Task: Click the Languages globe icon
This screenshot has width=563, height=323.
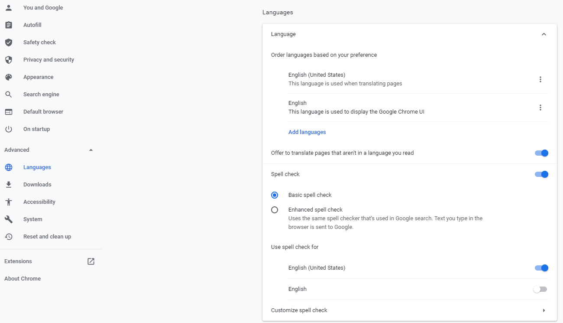Action: point(9,167)
